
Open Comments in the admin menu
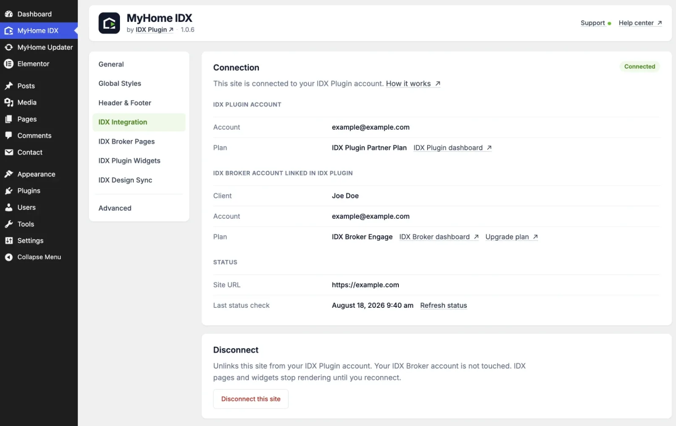point(39,136)
